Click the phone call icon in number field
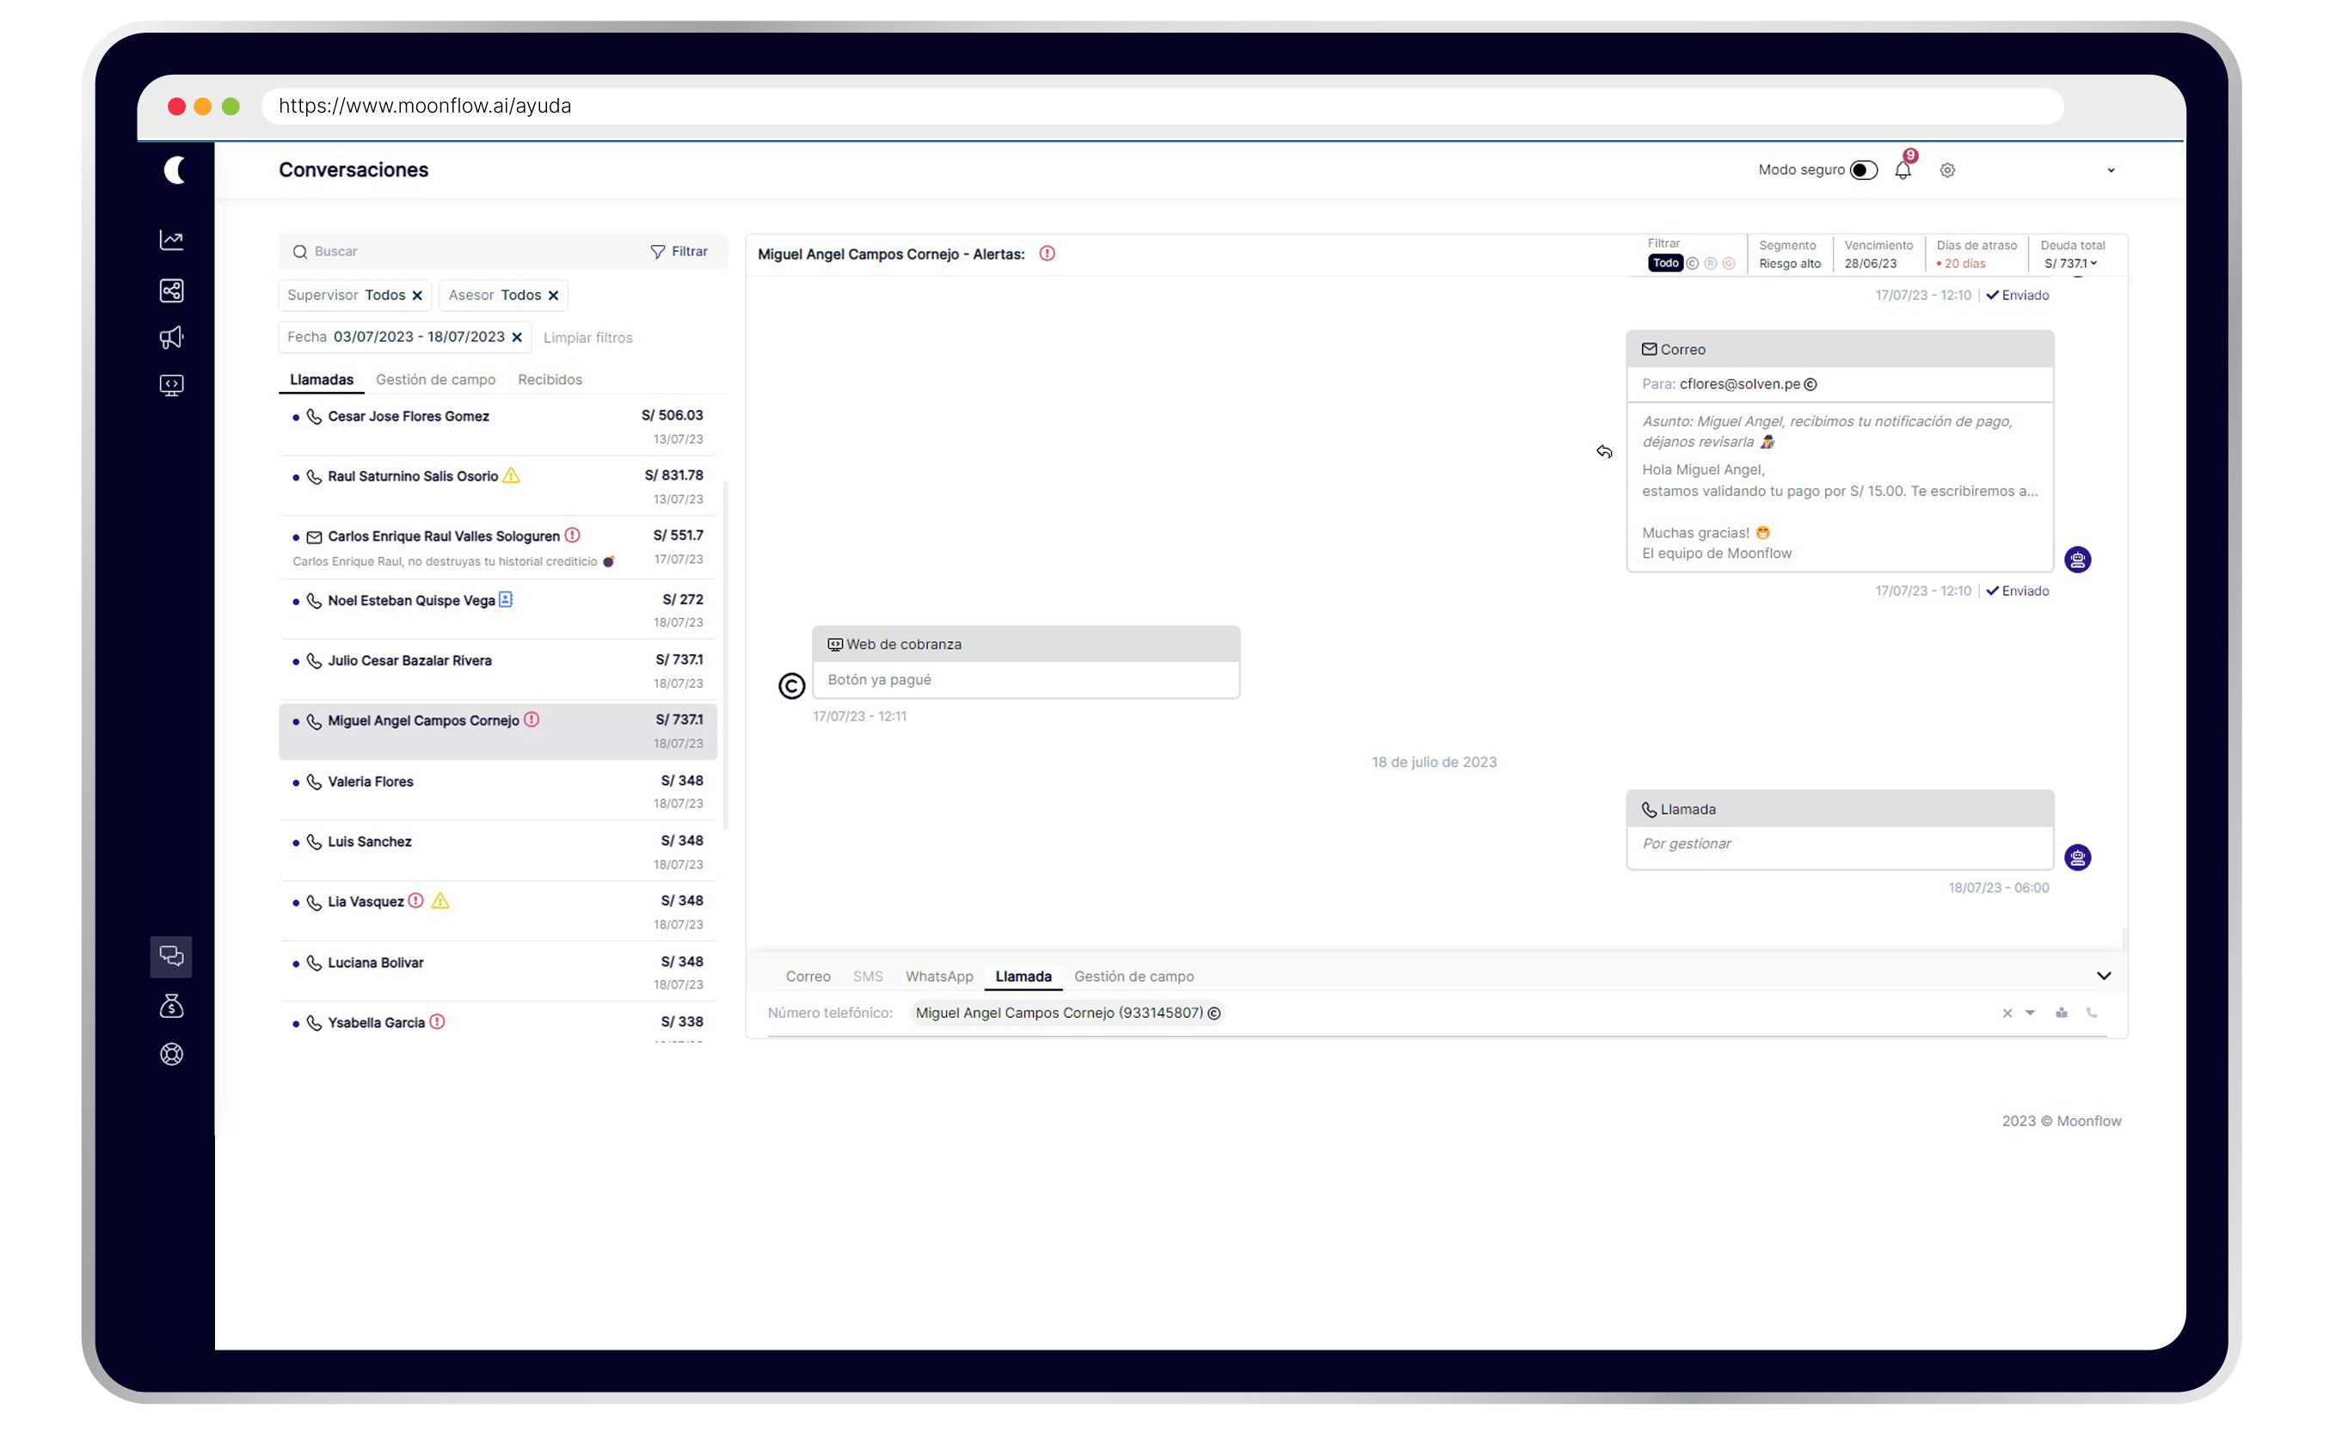2330x1433 pixels. coord(2091,1012)
